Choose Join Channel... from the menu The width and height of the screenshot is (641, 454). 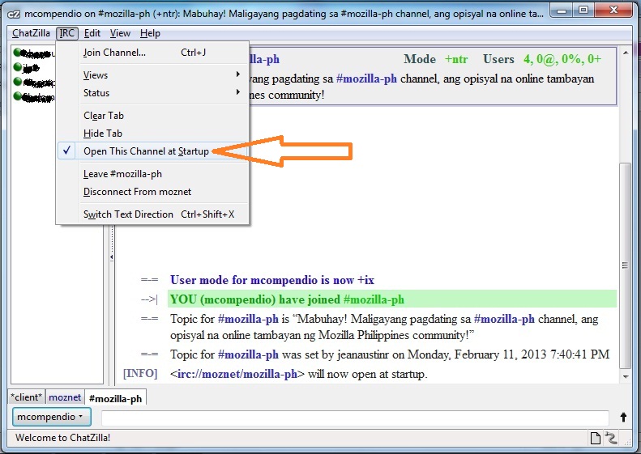pos(152,53)
